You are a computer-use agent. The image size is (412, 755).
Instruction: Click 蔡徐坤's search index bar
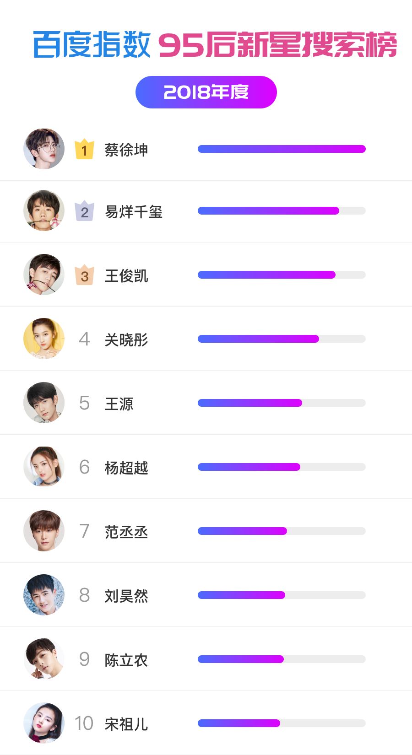click(282, 149)
